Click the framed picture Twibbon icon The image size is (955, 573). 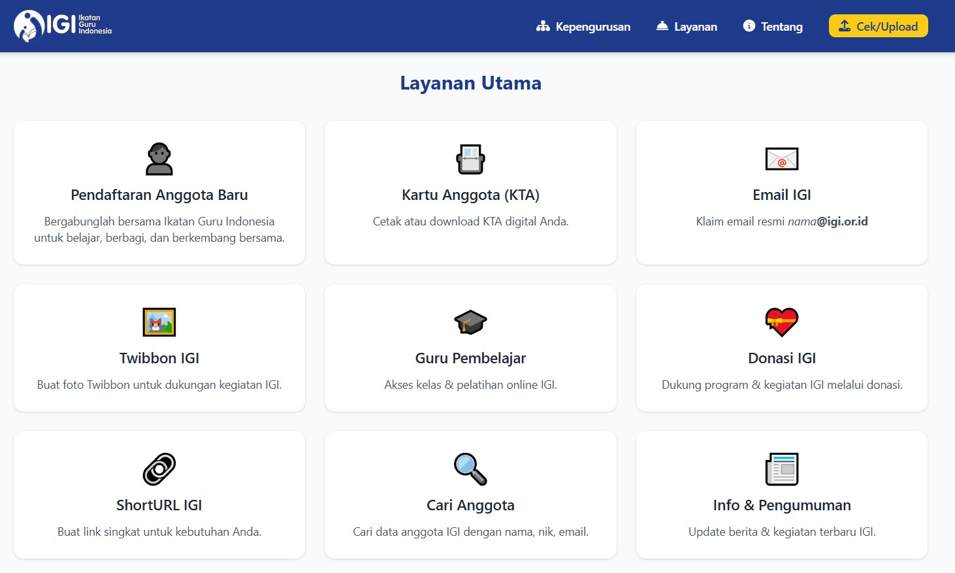point(159,322)
